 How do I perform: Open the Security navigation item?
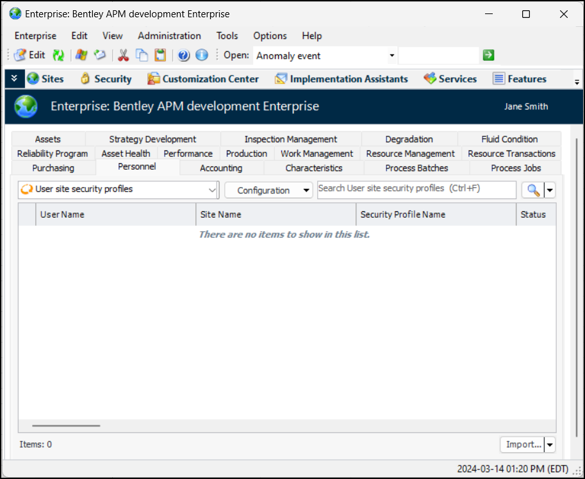(106, 79)
